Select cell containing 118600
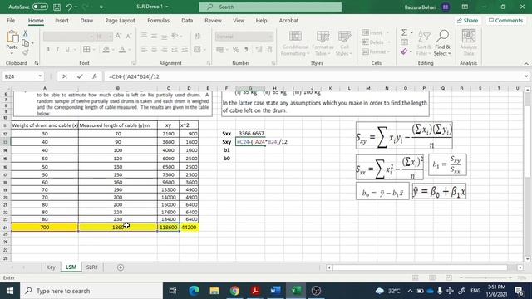Screen dimensions: 532x299 pos(168,228)
